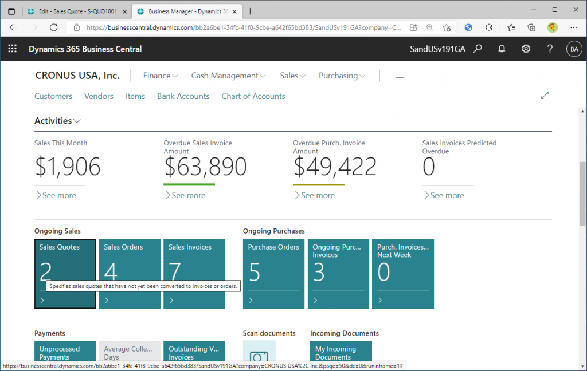
Task: Open the Sales Invoices tile
Action: [194, 274]
